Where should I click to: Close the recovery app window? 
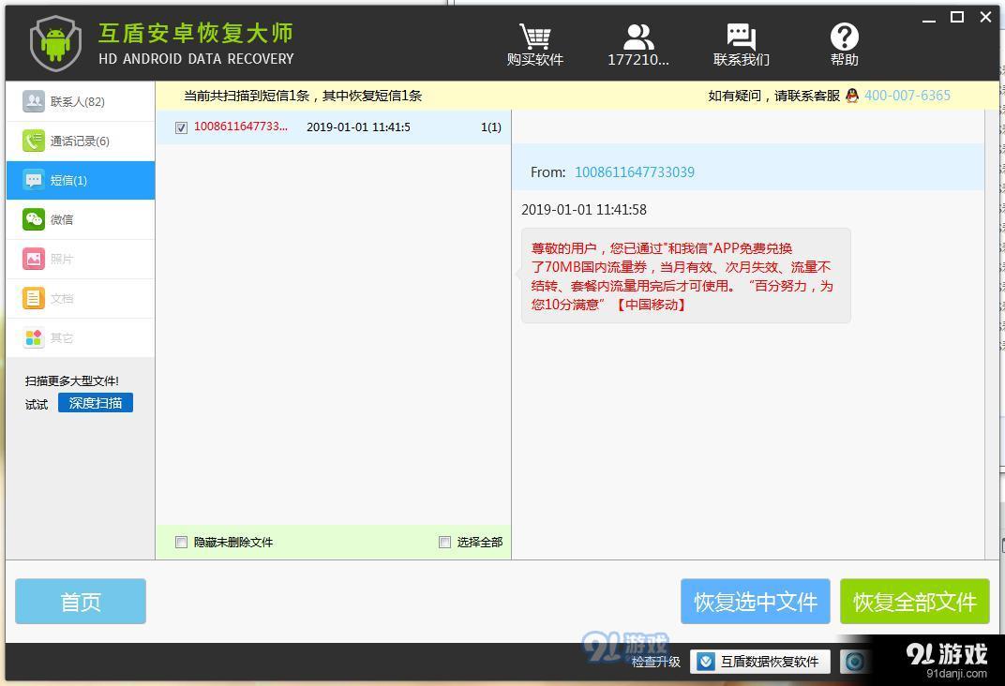pos(985,17)
